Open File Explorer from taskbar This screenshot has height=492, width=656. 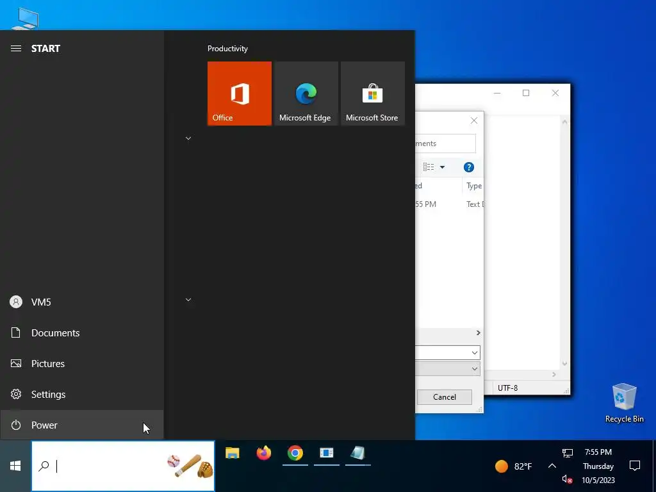tap(233, 453)
